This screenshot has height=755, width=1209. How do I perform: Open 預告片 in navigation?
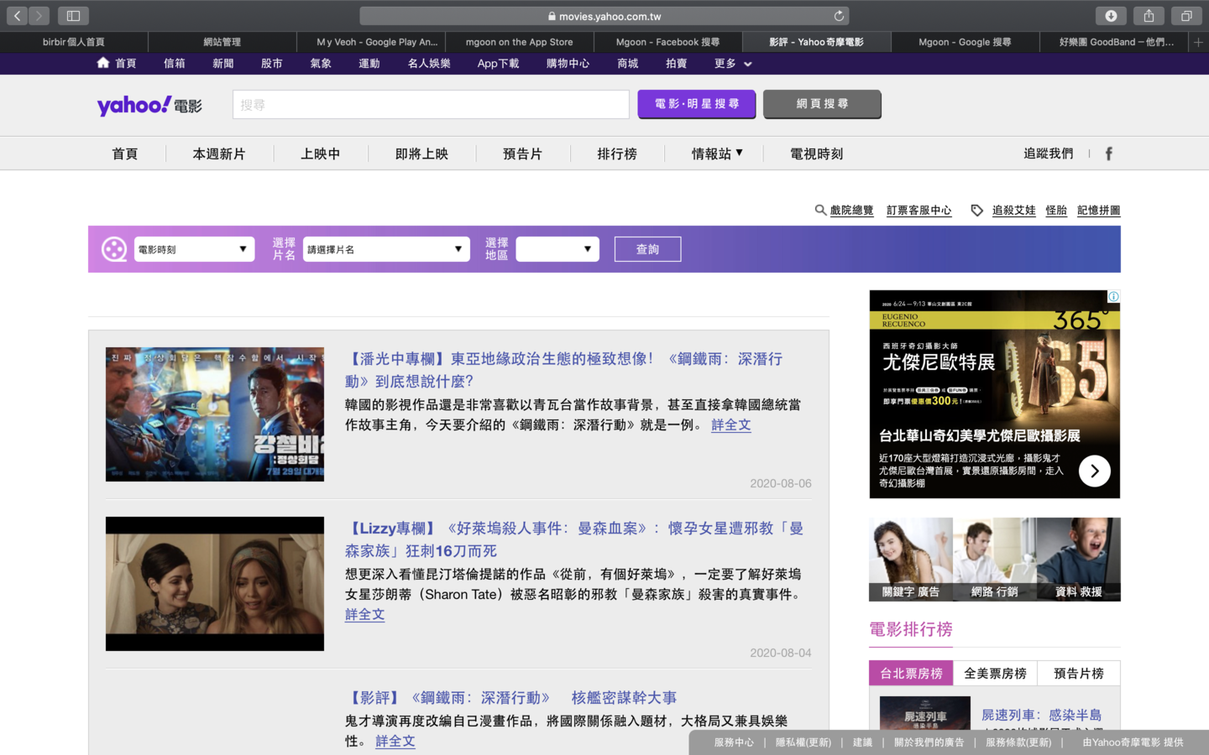(x=522, y=154)
